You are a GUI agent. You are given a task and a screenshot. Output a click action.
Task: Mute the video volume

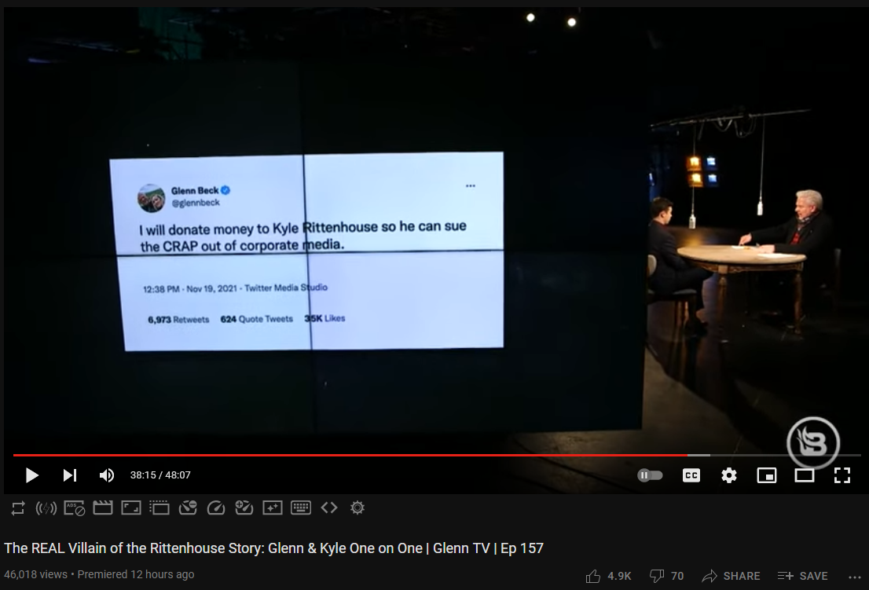click(x=106, y=475)
